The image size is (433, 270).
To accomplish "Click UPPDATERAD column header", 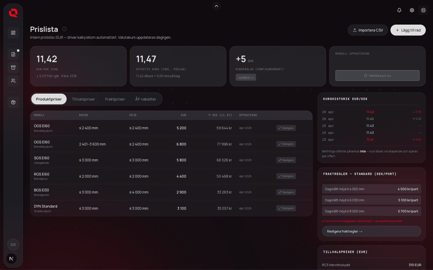I will pos(248,115).
